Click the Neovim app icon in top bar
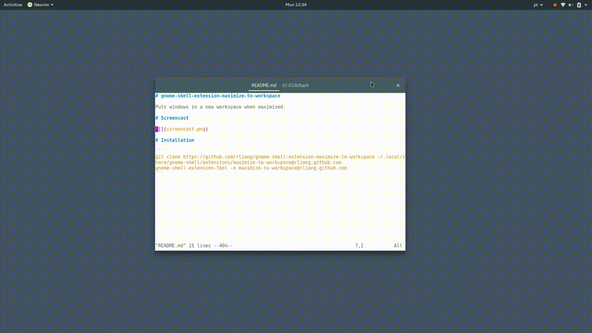Screen dimensions: 592x333 (x=30, y=5)
